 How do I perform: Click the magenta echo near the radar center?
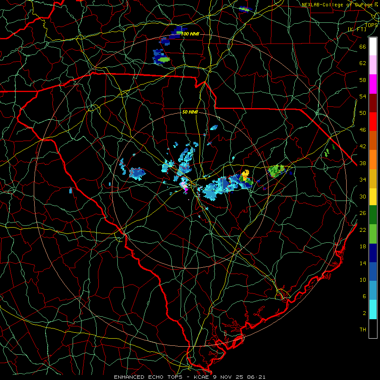[186, 189]
